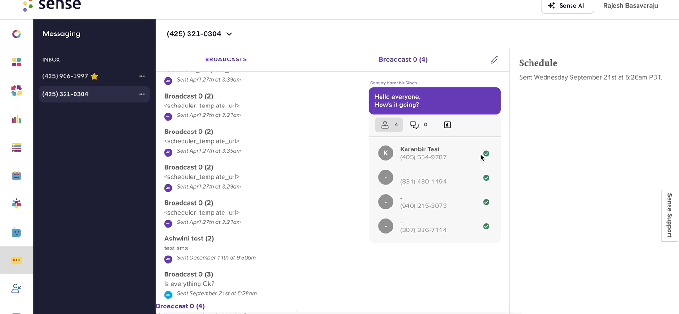Click the AK avatar for the 3:37am broadcast
Viewport: 679px width, 314px height.
168,116
